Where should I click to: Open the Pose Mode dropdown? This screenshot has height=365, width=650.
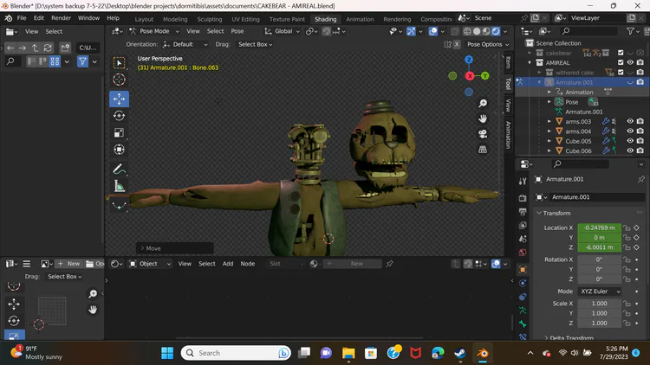click(x=154, y=31)
